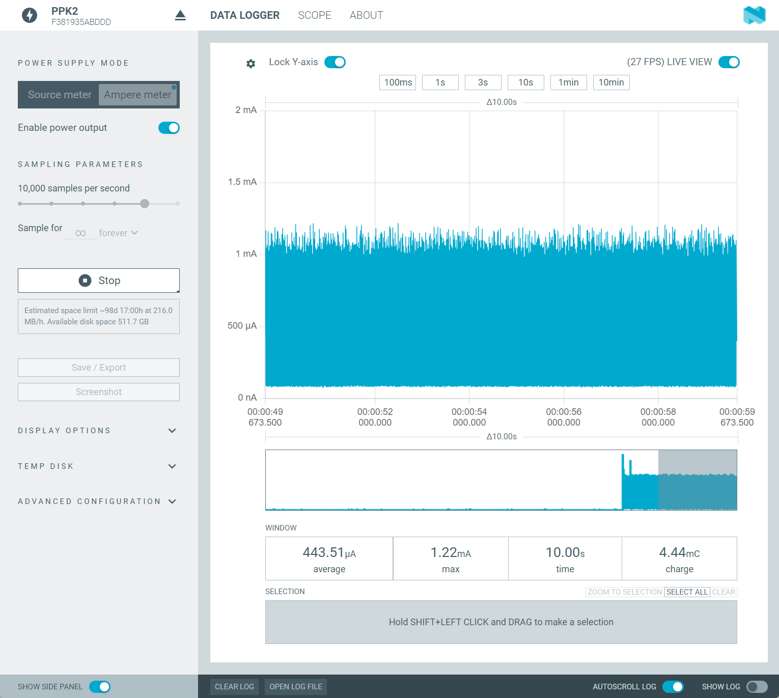Click the PPK2 lightning bolt app icon
This screenshot has height=698, width=779.
[30, 15]
